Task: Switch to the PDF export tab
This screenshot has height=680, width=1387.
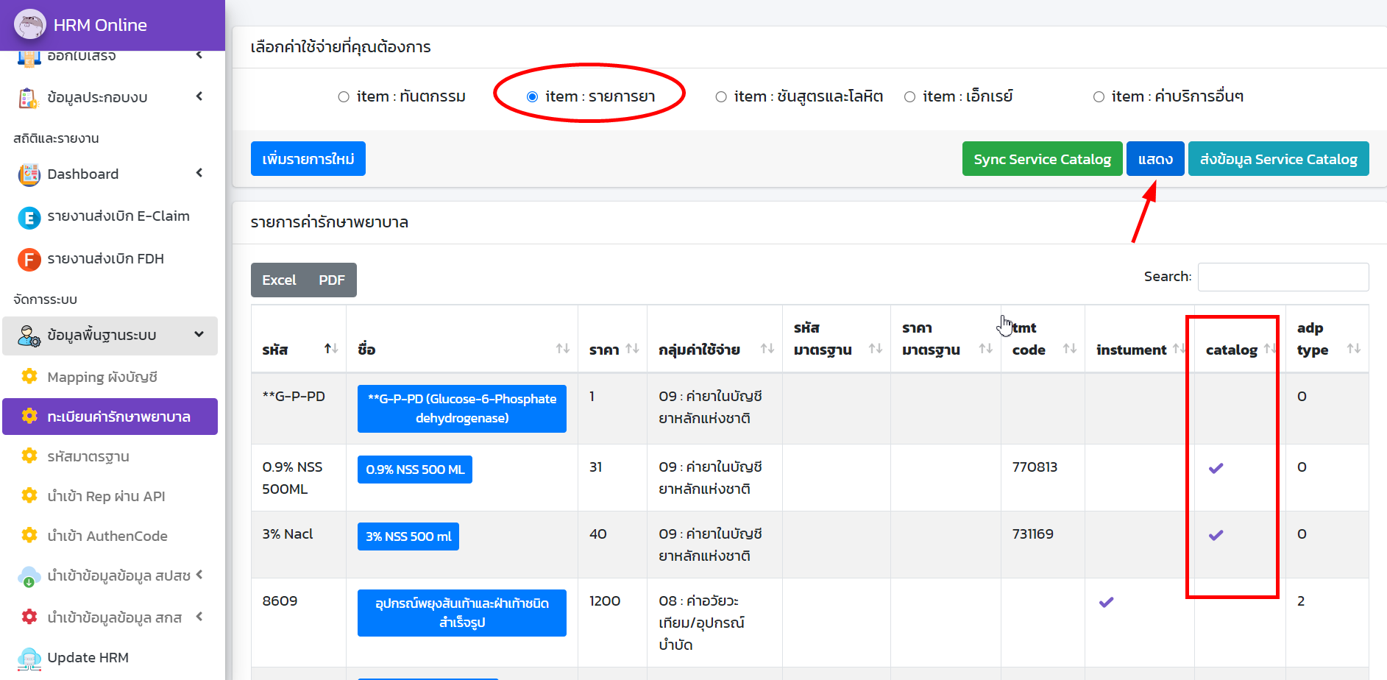Action: click(331, 280)
